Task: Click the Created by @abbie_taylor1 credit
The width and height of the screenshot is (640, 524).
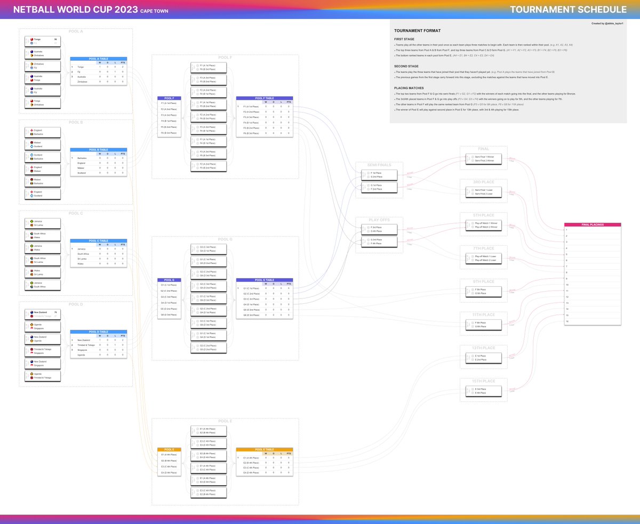Action: click(607, 23)
